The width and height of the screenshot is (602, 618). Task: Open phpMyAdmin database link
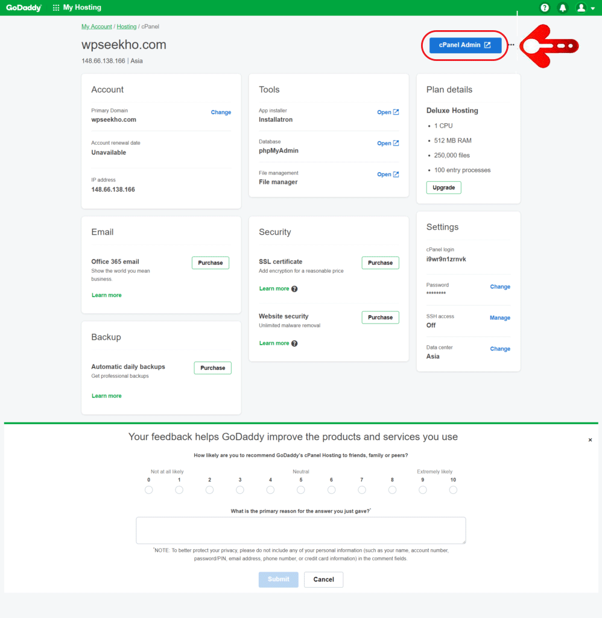(x=384, y=144)
